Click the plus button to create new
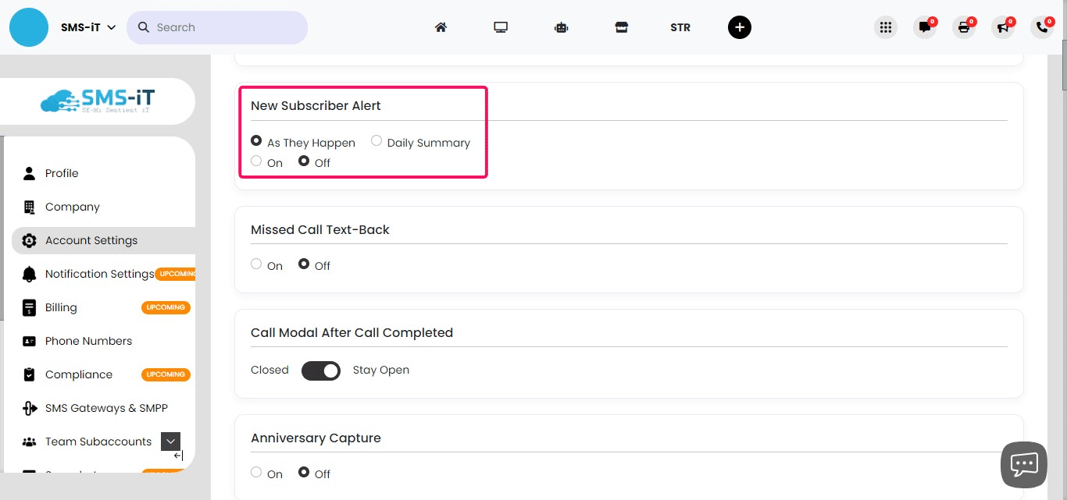The image size is (1067, 500). [x=739, y=27]
